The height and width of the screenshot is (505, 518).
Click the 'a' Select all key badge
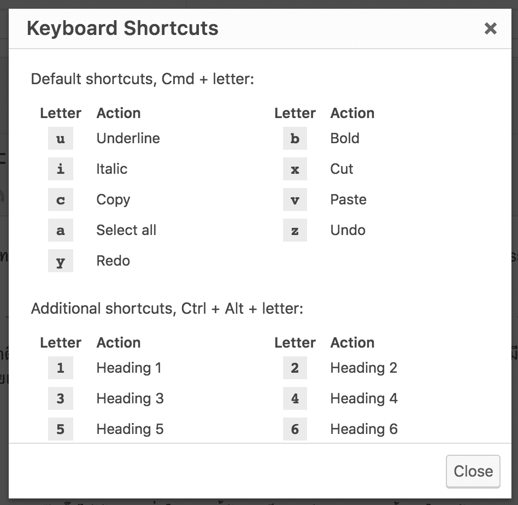pos(60,231)
